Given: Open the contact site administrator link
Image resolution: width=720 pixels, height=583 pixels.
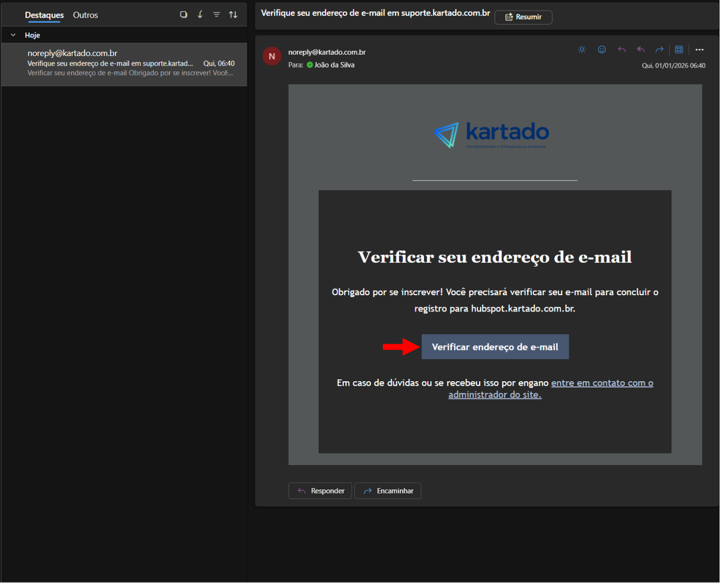Looking at the screenshot, I should click(x=602, y=383).
